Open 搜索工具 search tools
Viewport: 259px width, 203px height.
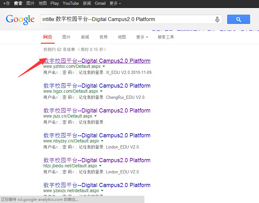tap(166, 37)
